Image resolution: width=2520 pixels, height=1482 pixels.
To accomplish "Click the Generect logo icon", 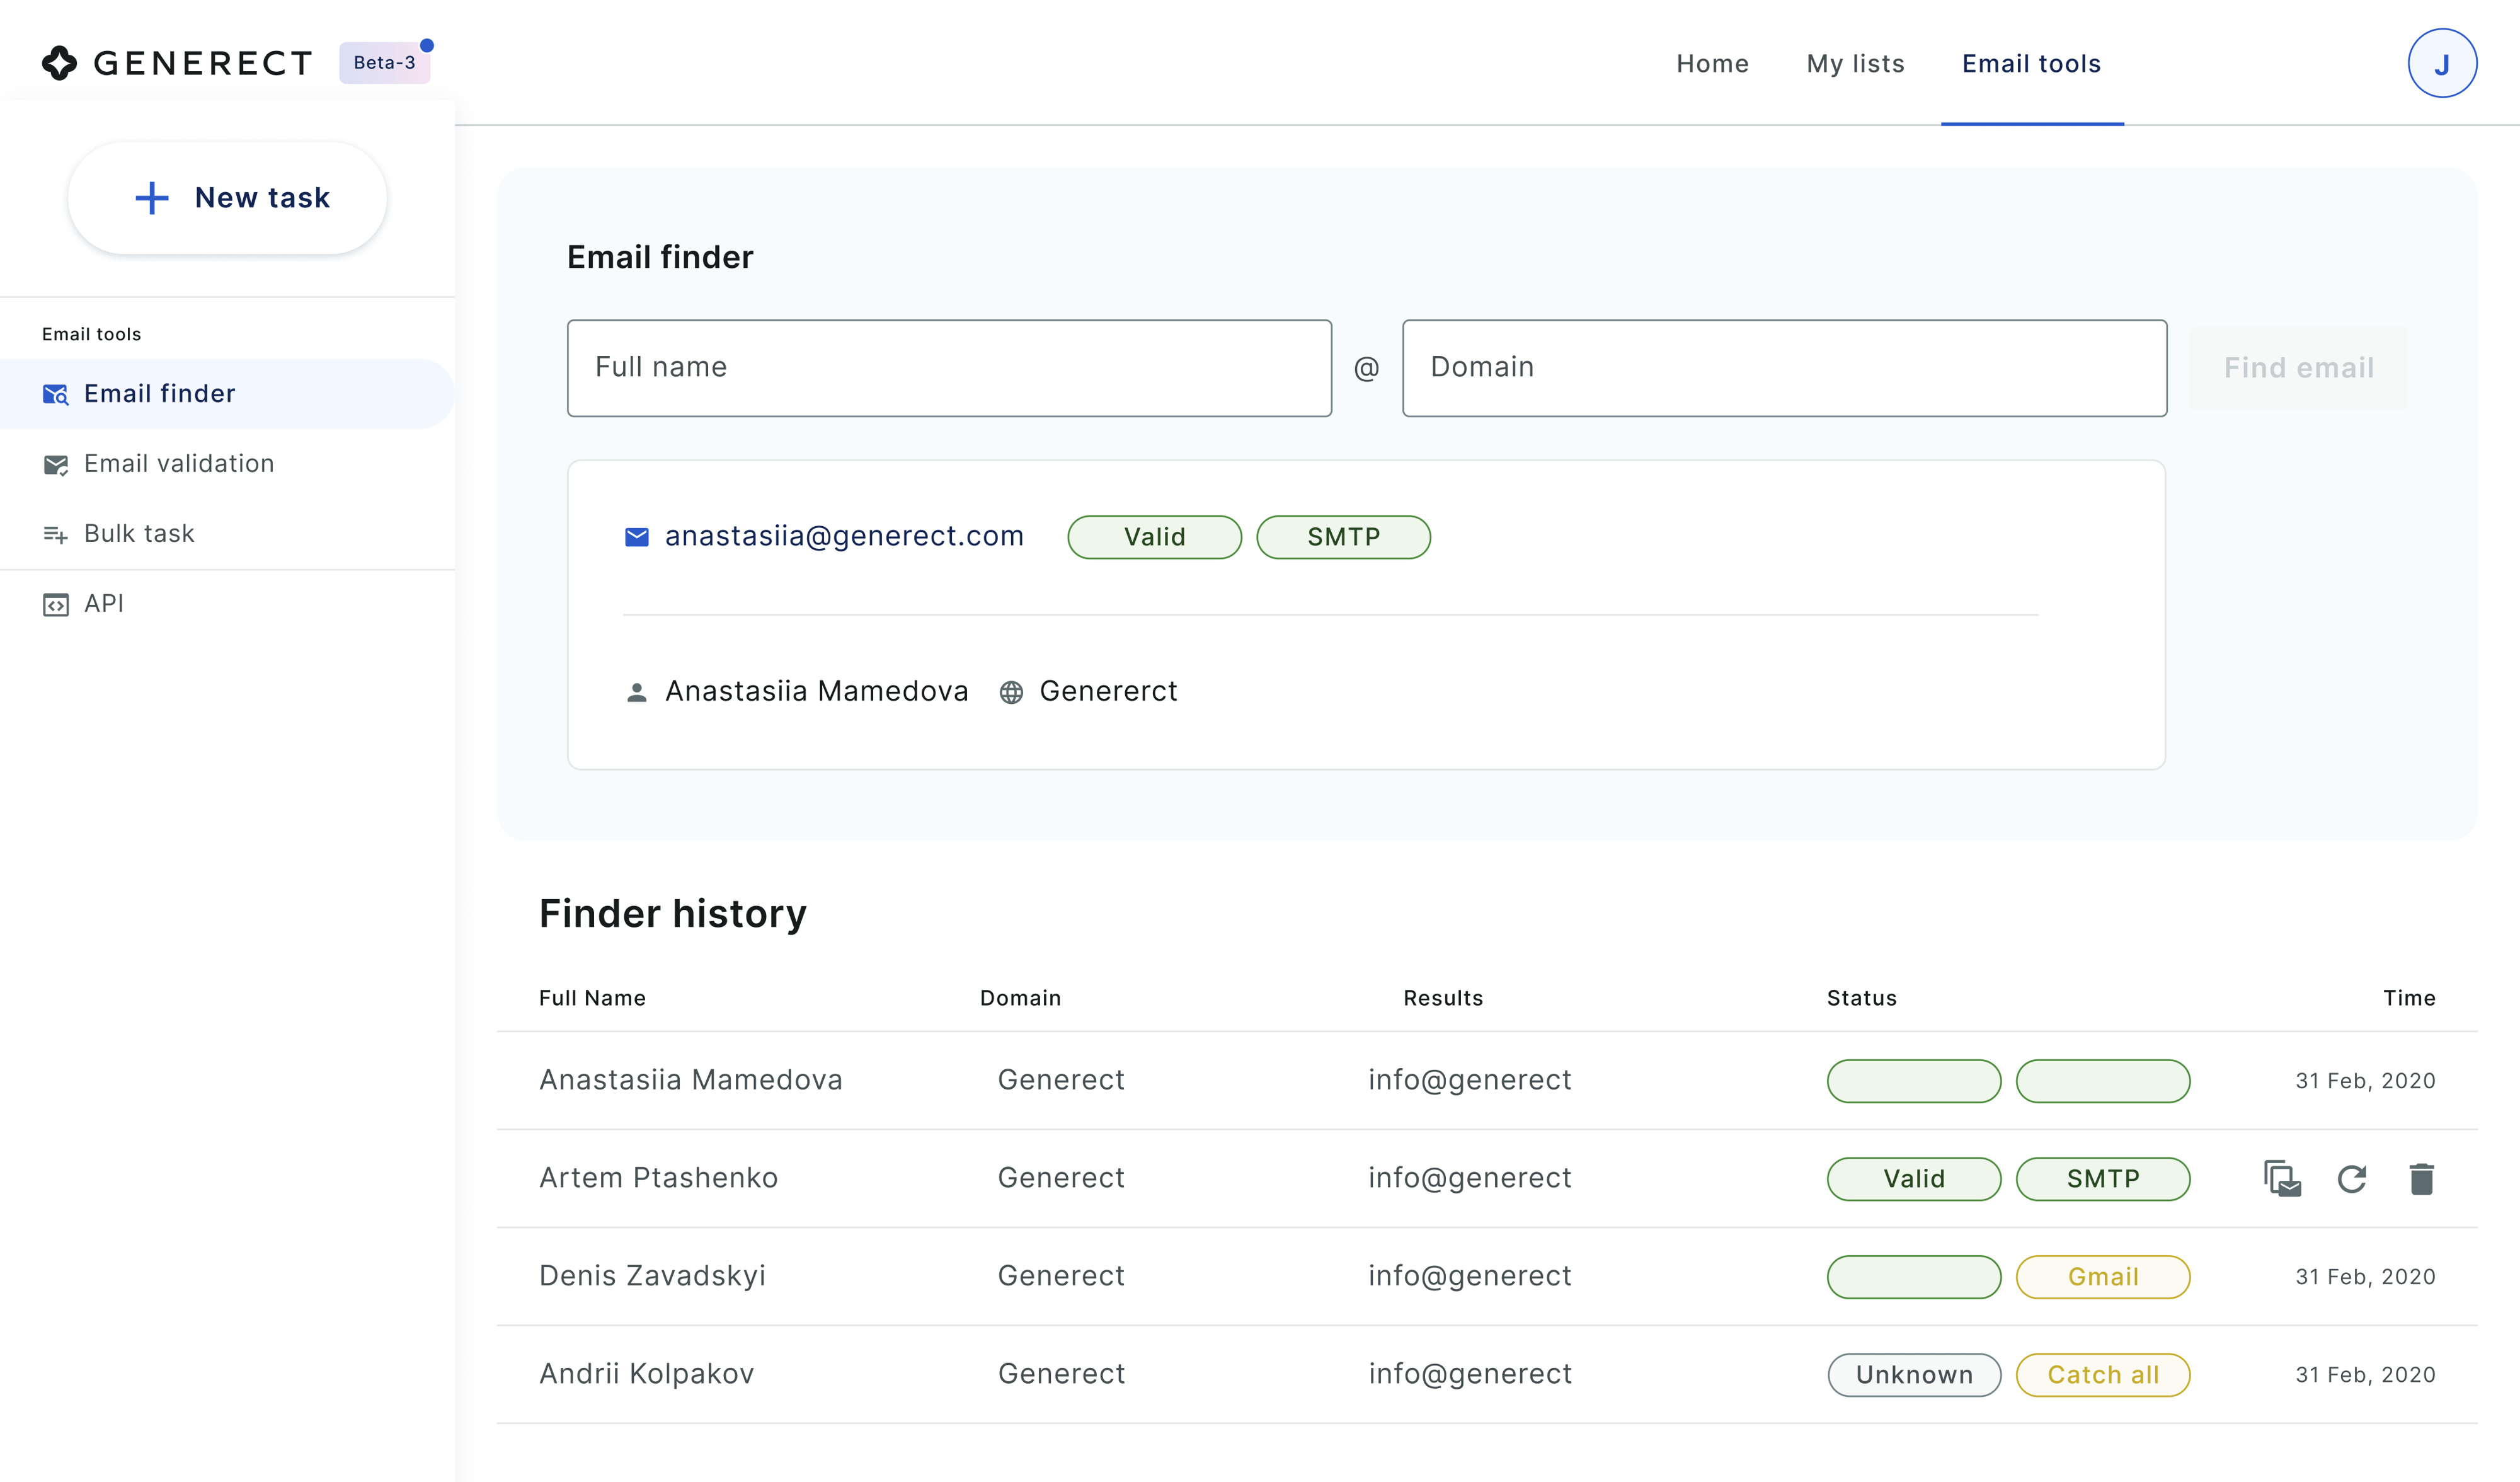I will (x=60, y=63).
